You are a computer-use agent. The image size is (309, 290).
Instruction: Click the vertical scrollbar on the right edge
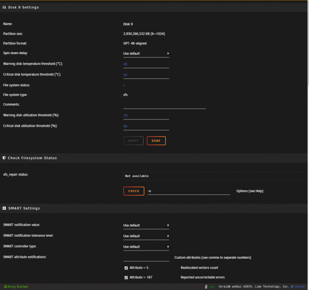pyautogui.click(x=308, y=43)
